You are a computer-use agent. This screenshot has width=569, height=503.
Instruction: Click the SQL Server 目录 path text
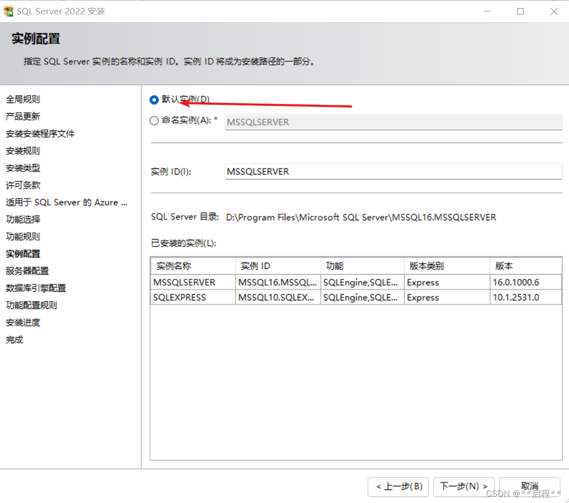361,217
